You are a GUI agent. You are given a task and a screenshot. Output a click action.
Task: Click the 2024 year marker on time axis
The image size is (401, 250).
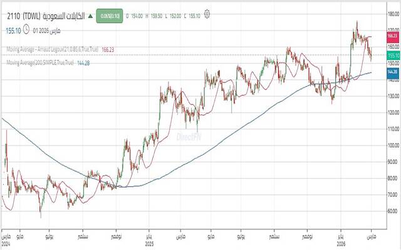tap(6, 244)
